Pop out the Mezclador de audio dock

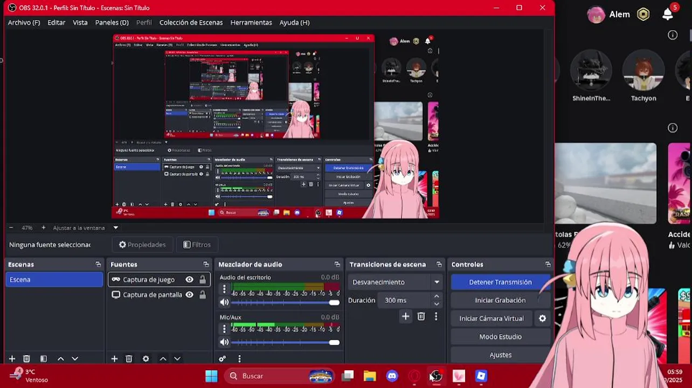coord(337,265)
